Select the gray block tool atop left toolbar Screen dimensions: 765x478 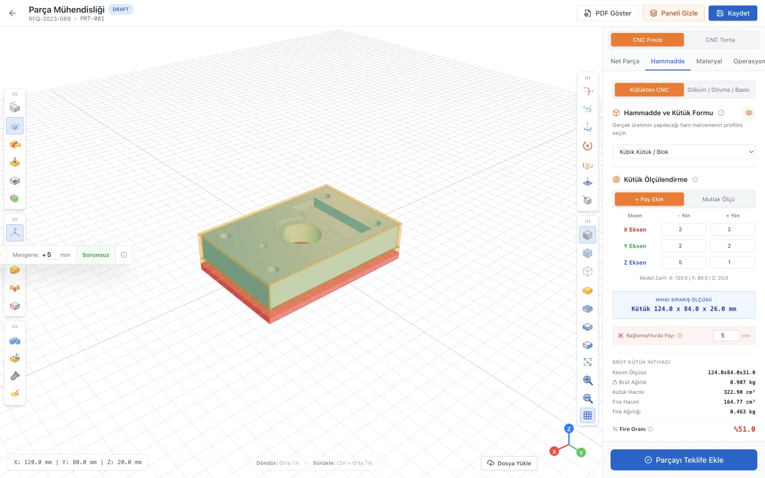tap(15, 108)
